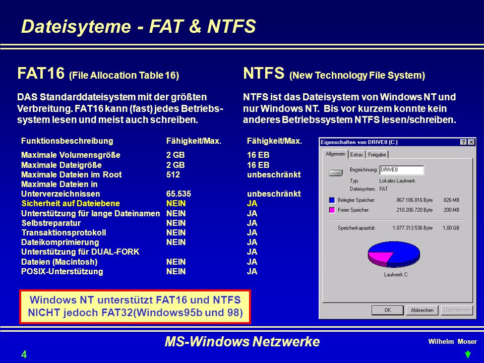
Task: Select the Freigabe tab
Action: 377,155
